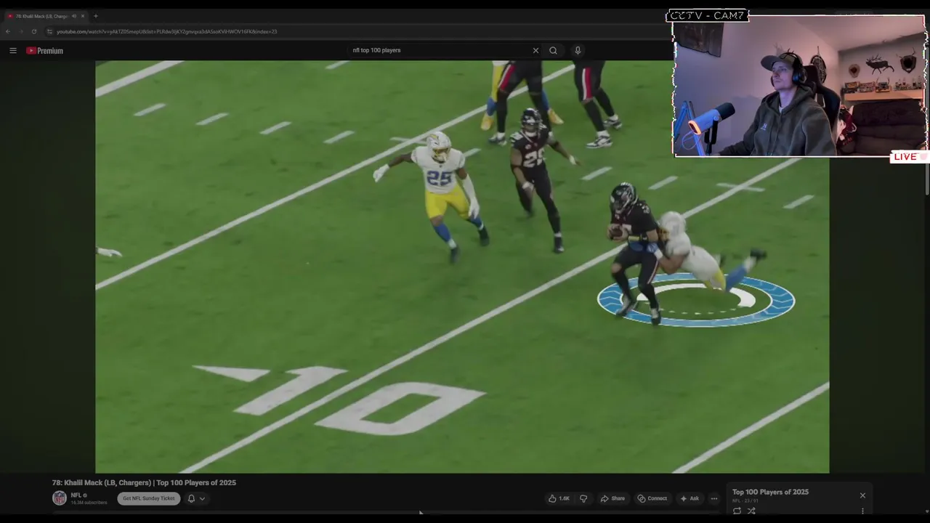
Task: Like the video (1.6K)
Action: [559, 498]
